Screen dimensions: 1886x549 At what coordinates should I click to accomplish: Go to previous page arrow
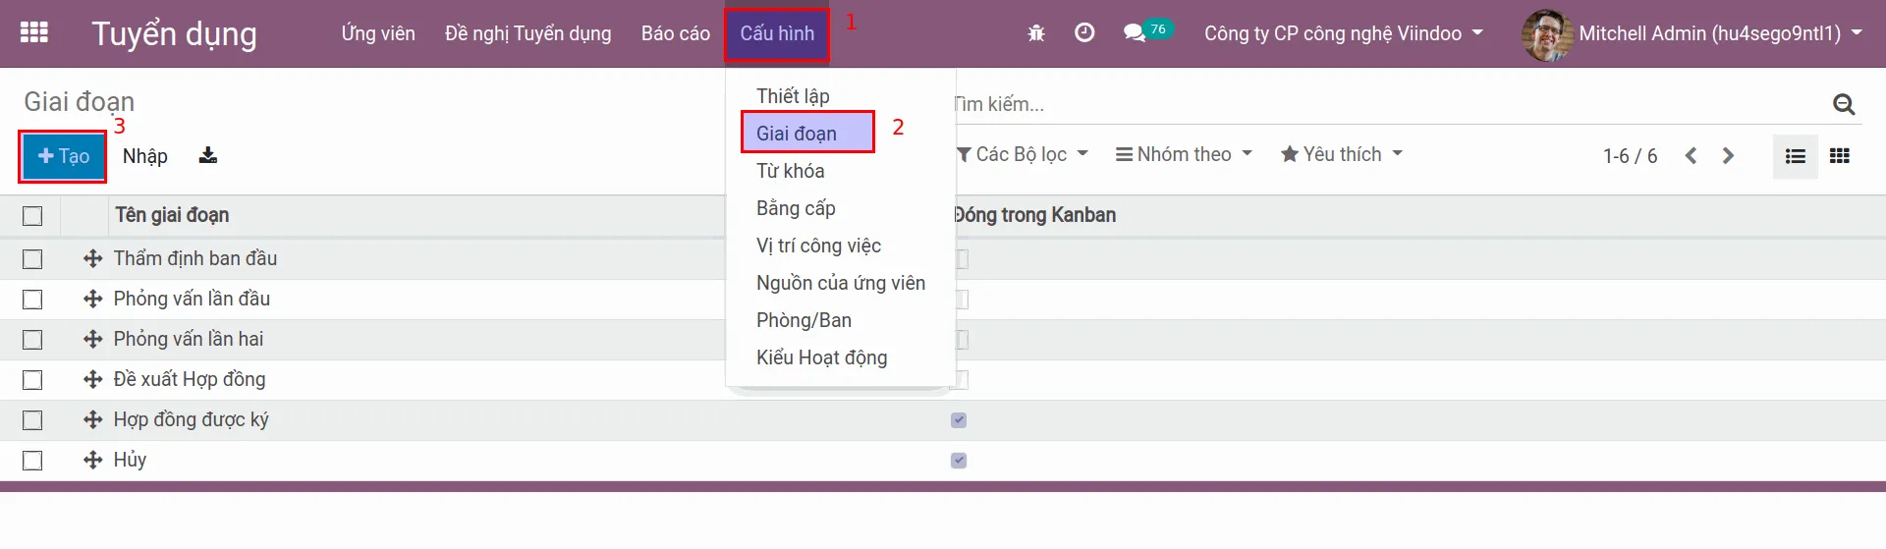(1691, 155)
